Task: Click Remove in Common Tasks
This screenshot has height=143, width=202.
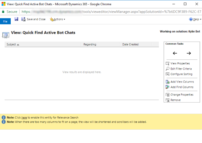Action: point(175,100)
